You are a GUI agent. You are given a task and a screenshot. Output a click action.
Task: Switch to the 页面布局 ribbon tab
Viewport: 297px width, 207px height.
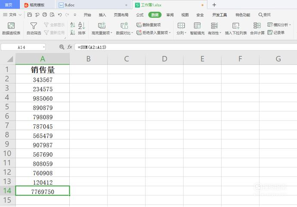tap(121, 15)
